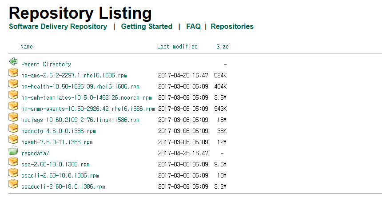Click the package icon beside ssacli-2.60-18.0.i386.rpm
Viewport: 382px width, 198px height.
(x=13, y=173)
